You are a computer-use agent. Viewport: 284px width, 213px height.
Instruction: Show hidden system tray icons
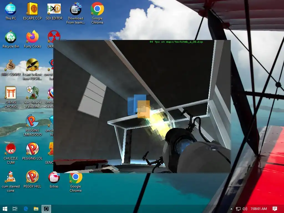pos(231,209)
